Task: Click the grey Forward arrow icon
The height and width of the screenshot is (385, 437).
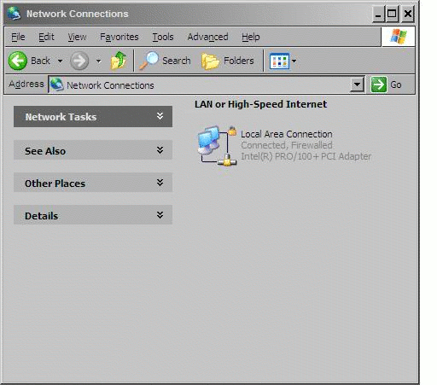Action: pos(79,61)
